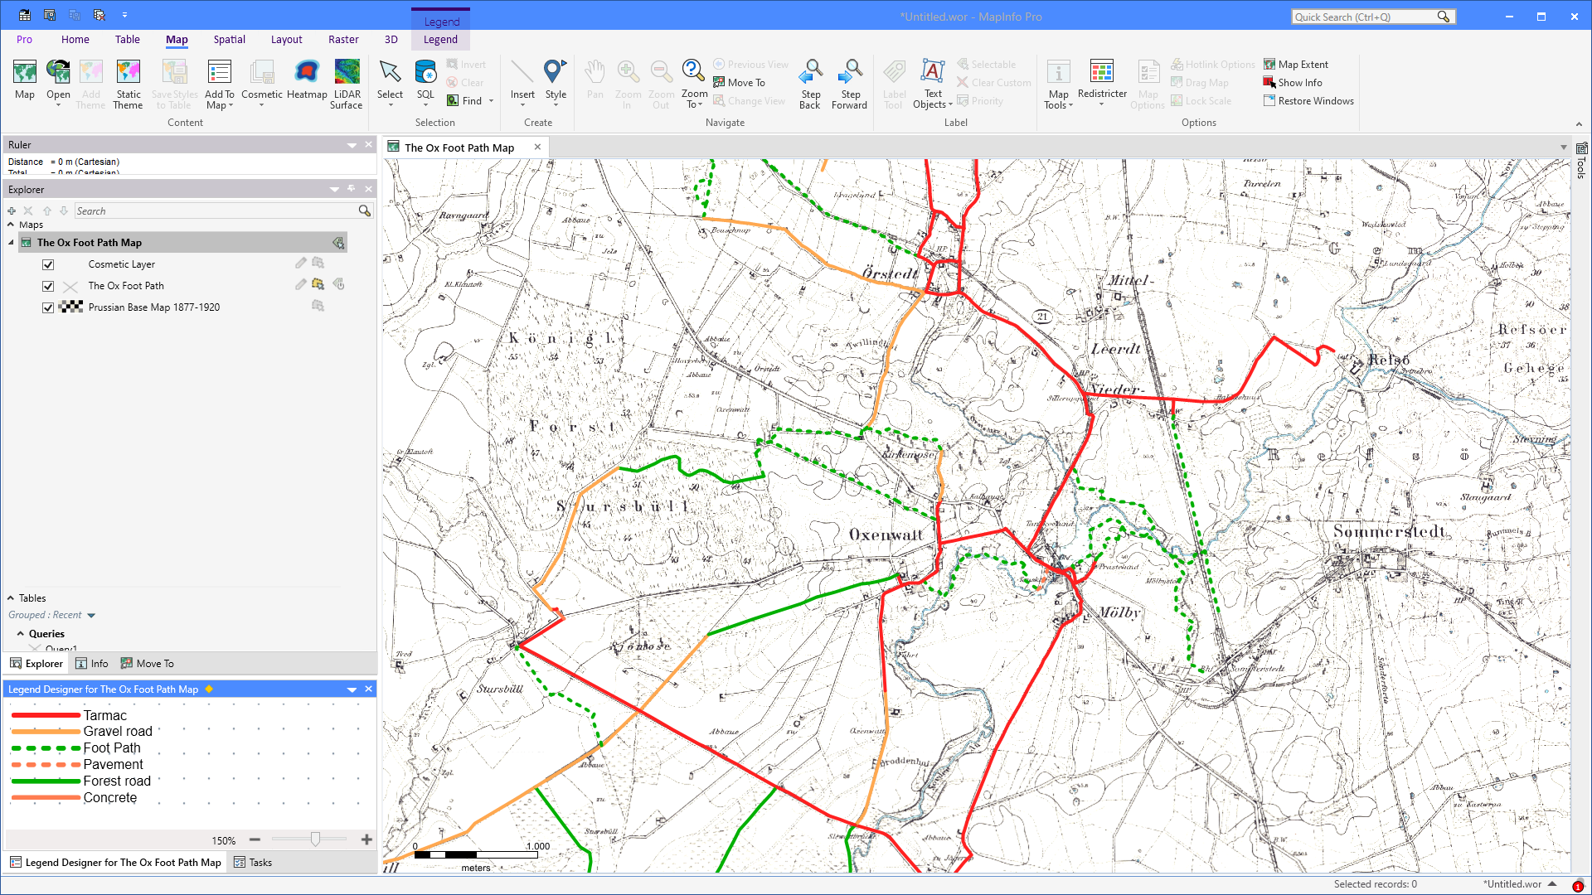The width and height of the screenshot is (1592, 895).
Task: Switch to the Spatial ribbon tab
Action: (x=229, y=39)
